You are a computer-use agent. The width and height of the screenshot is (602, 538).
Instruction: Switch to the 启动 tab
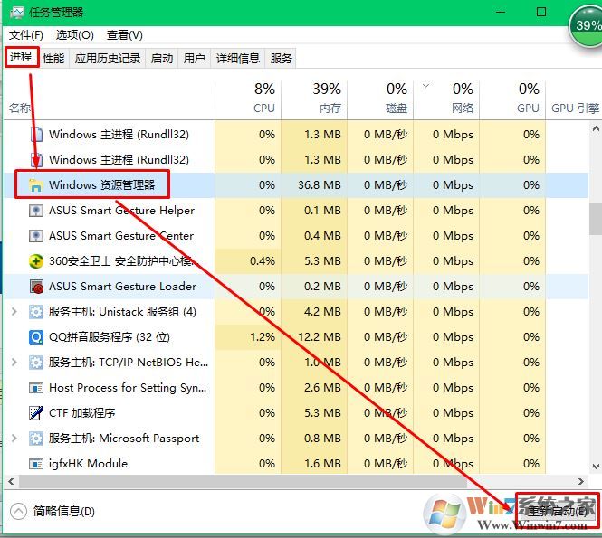click(x=162, y=58)
